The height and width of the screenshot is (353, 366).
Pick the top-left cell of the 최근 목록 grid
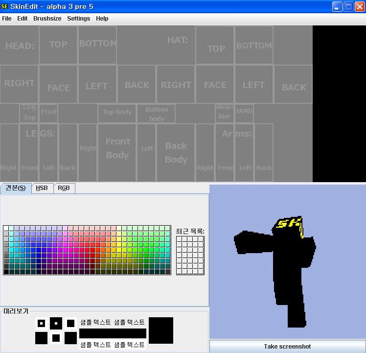[179, 239]
